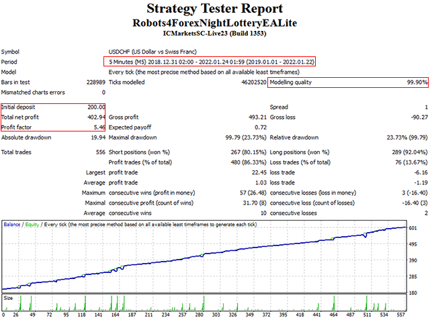Viewport: 430px width, 322px height.
Task: Click the Bars in test 228989 value
Action: pyautogui.click(x=92, y=83)
